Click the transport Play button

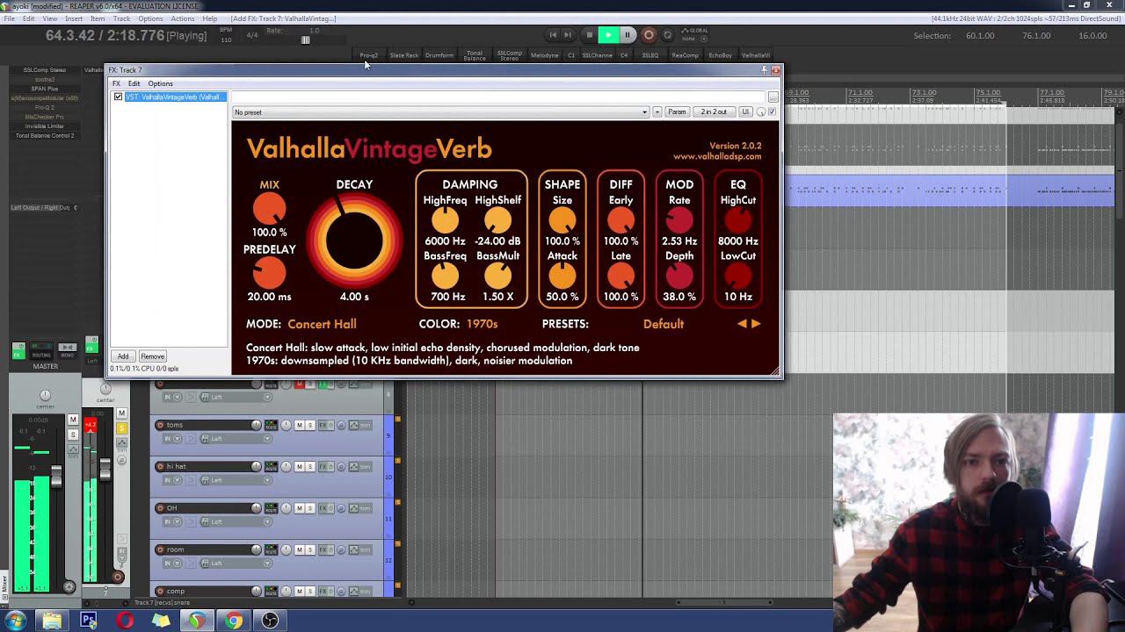[x=607, y=35]
